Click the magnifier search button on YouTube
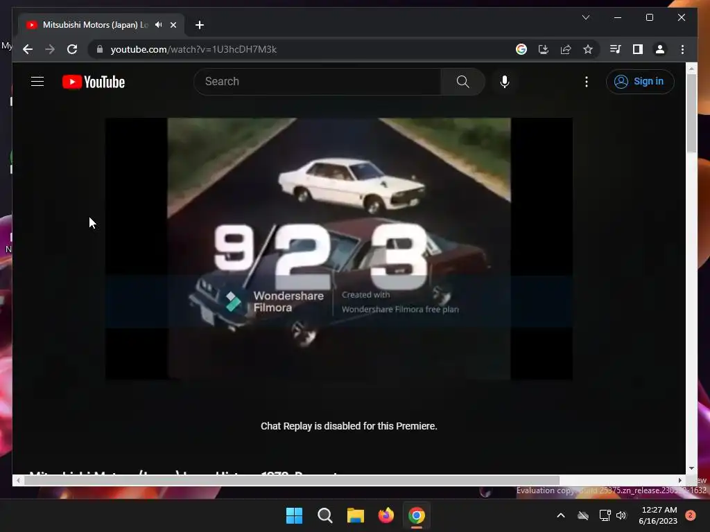710x532 pixels. coord(462,82)
